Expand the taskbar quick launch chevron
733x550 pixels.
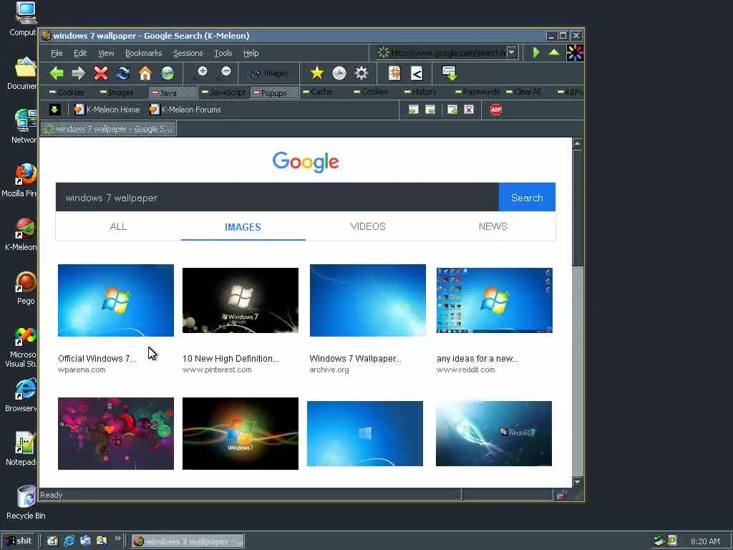(118, 539)
